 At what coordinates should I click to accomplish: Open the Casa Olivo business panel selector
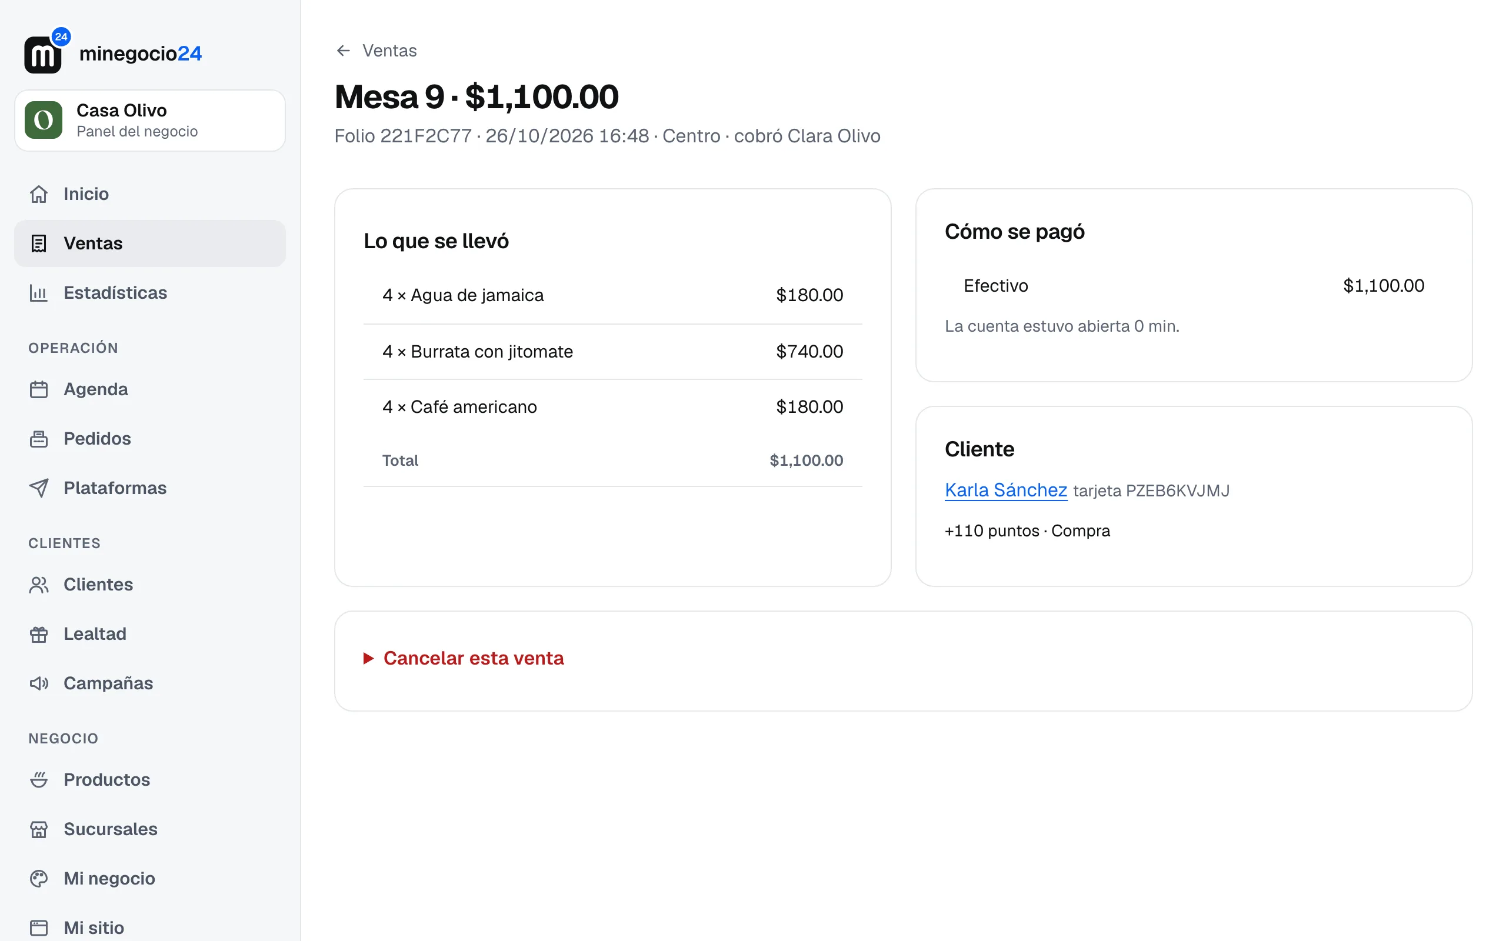[150, 121]
